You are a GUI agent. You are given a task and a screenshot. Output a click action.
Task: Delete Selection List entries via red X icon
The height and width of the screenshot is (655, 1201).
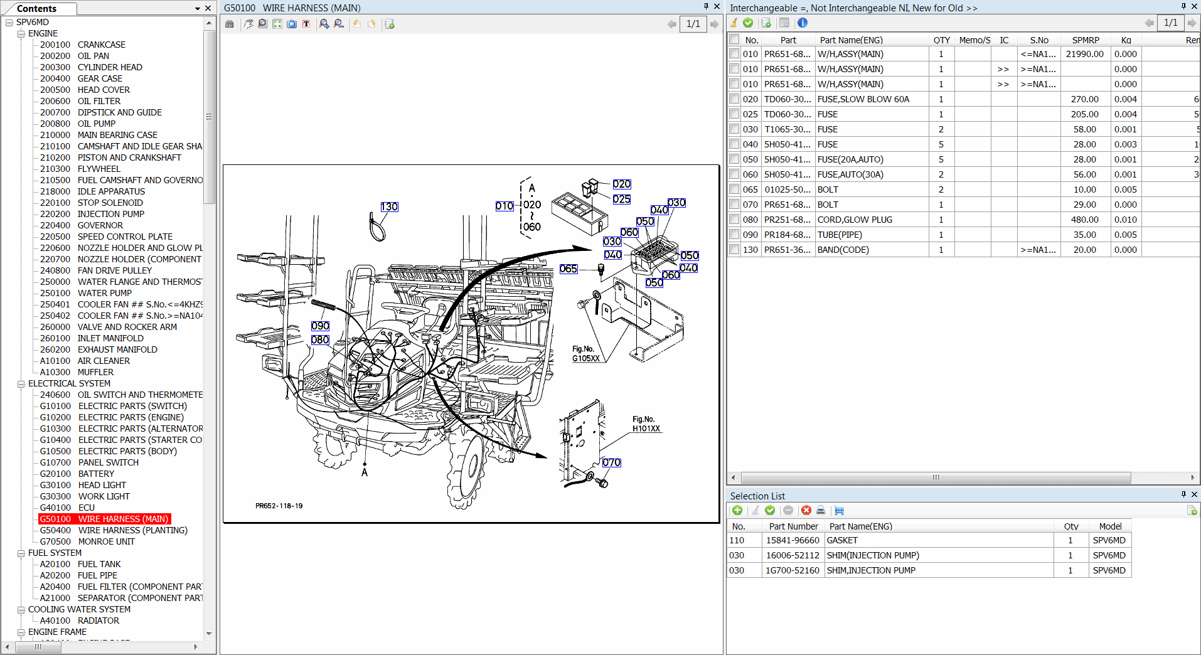click(x=806, y=510)
